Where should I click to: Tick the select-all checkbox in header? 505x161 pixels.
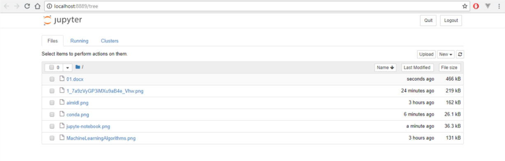click(x=51, y=68)
